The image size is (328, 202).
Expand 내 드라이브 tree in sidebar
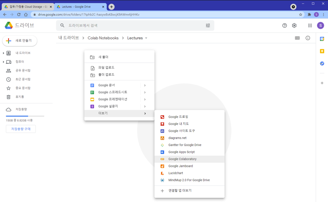(4, 53)
